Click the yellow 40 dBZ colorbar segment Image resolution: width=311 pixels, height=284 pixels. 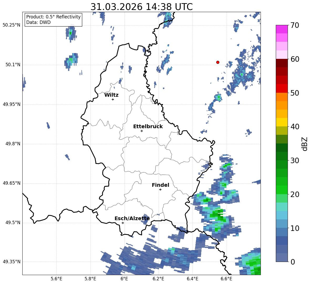coord(282,122)
